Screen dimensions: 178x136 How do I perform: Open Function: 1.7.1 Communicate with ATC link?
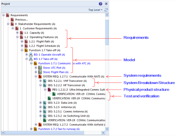pyautogui.click(x=64, y=63)
